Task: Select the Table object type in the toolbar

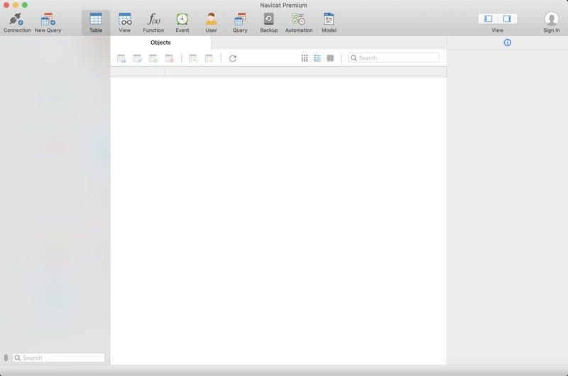Action: click(96, 23)
